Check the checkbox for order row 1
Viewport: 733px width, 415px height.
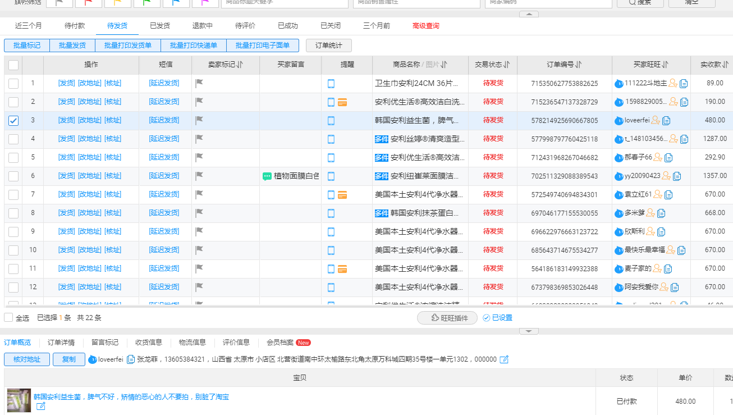coord(13,84)
